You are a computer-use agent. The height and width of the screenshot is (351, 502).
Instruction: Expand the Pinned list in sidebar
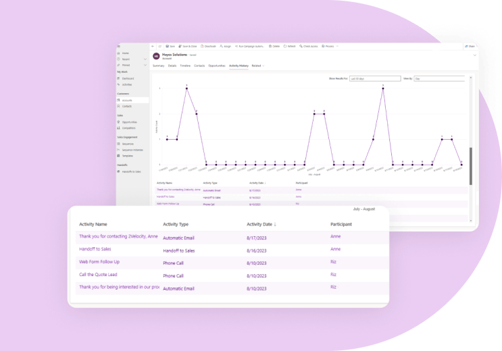click(145, 65)
